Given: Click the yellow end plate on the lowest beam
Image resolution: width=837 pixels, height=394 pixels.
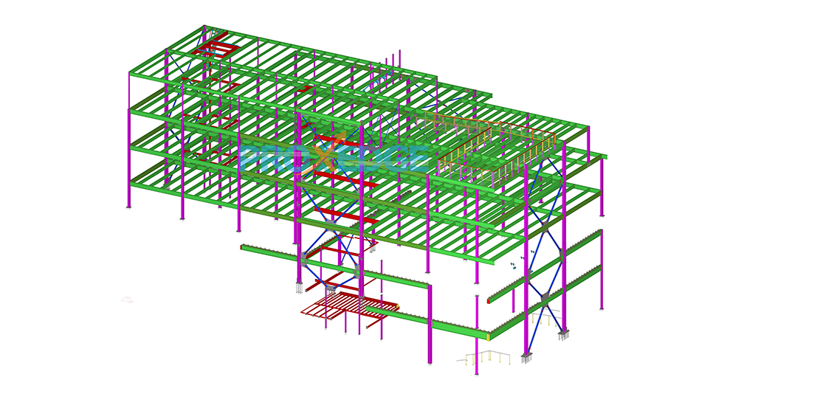Looking at the screenshot, I should (487, 336).
